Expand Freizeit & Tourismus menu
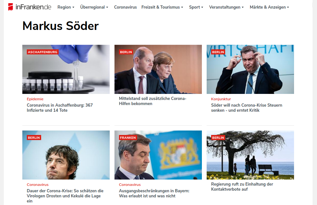 (x=162, y=7)
